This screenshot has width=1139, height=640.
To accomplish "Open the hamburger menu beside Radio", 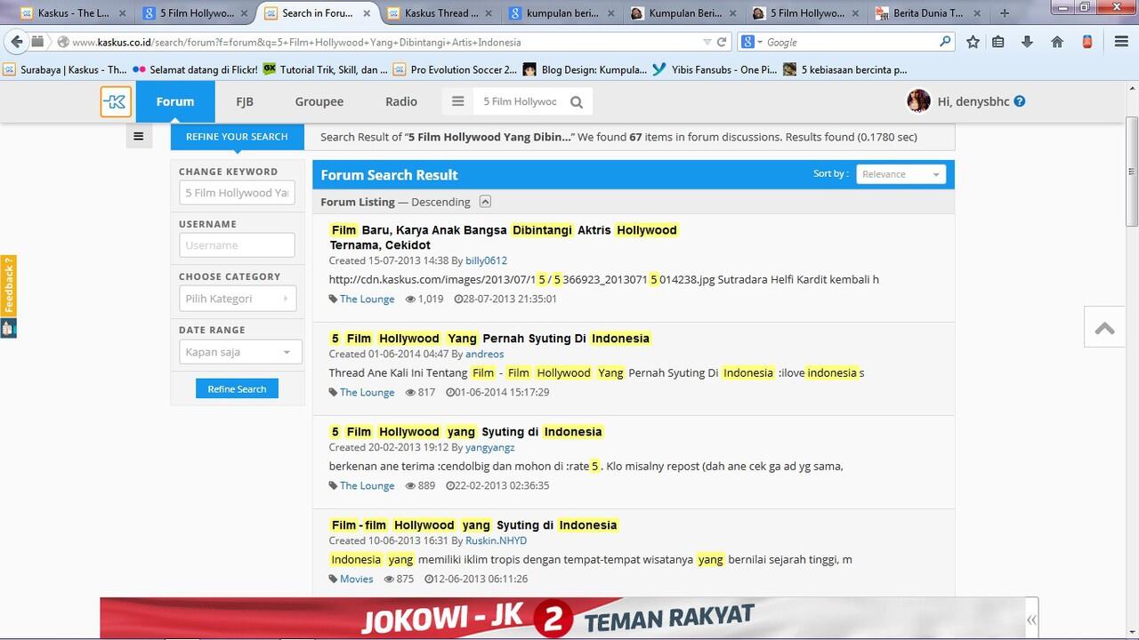I will click(x=458, y=101).
